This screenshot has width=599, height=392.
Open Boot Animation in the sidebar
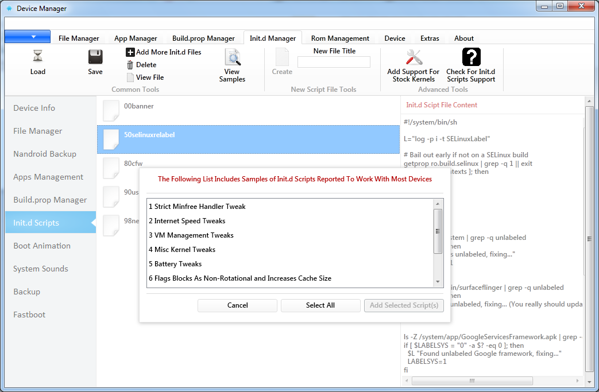(42, 246)
